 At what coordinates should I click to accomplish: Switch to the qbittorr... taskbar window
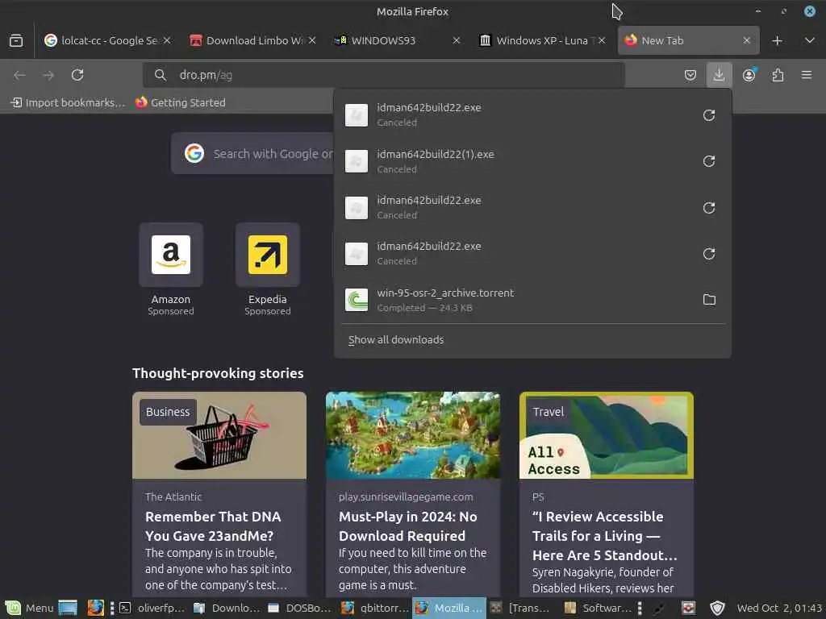375,608
